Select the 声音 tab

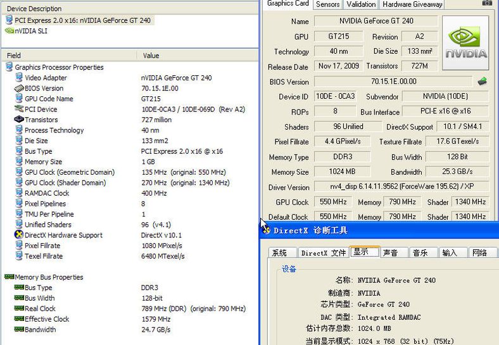click(x=394, y=253)
